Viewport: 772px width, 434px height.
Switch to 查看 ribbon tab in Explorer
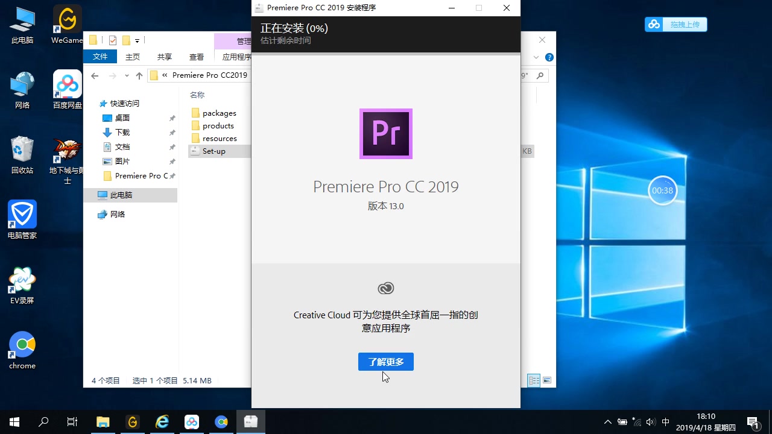[x=196, y=57]
